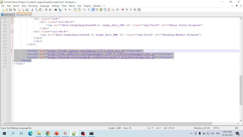This screenshot has height=137, width=243.
Task: Click the closing html tag on line 75
Action: pos(19,64)
